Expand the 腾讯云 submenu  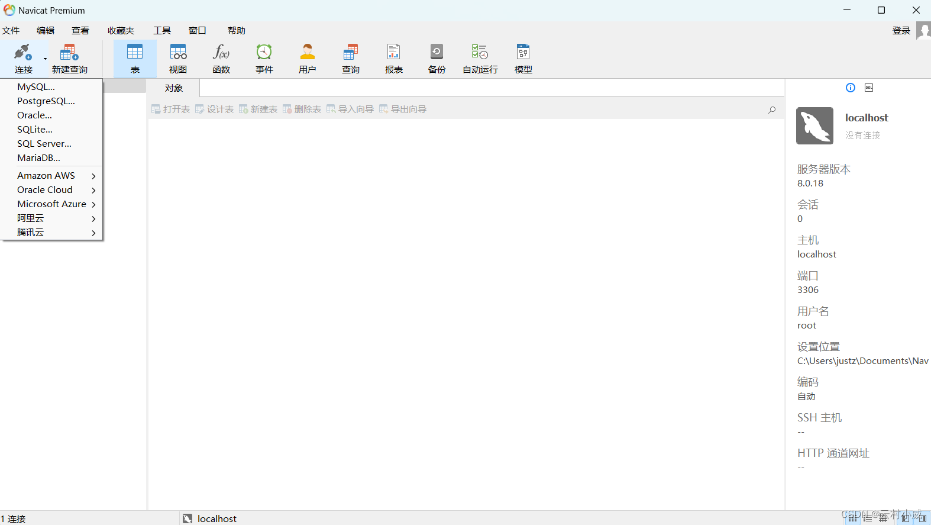[51, 232]
